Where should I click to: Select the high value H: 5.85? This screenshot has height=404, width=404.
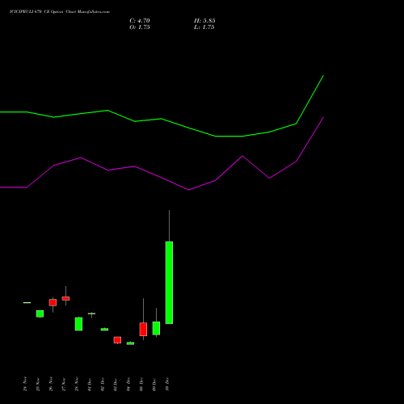204,21
